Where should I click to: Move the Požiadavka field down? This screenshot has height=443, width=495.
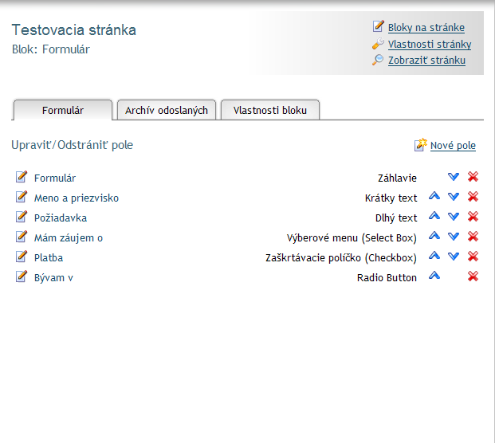click(x=454, y=217)
